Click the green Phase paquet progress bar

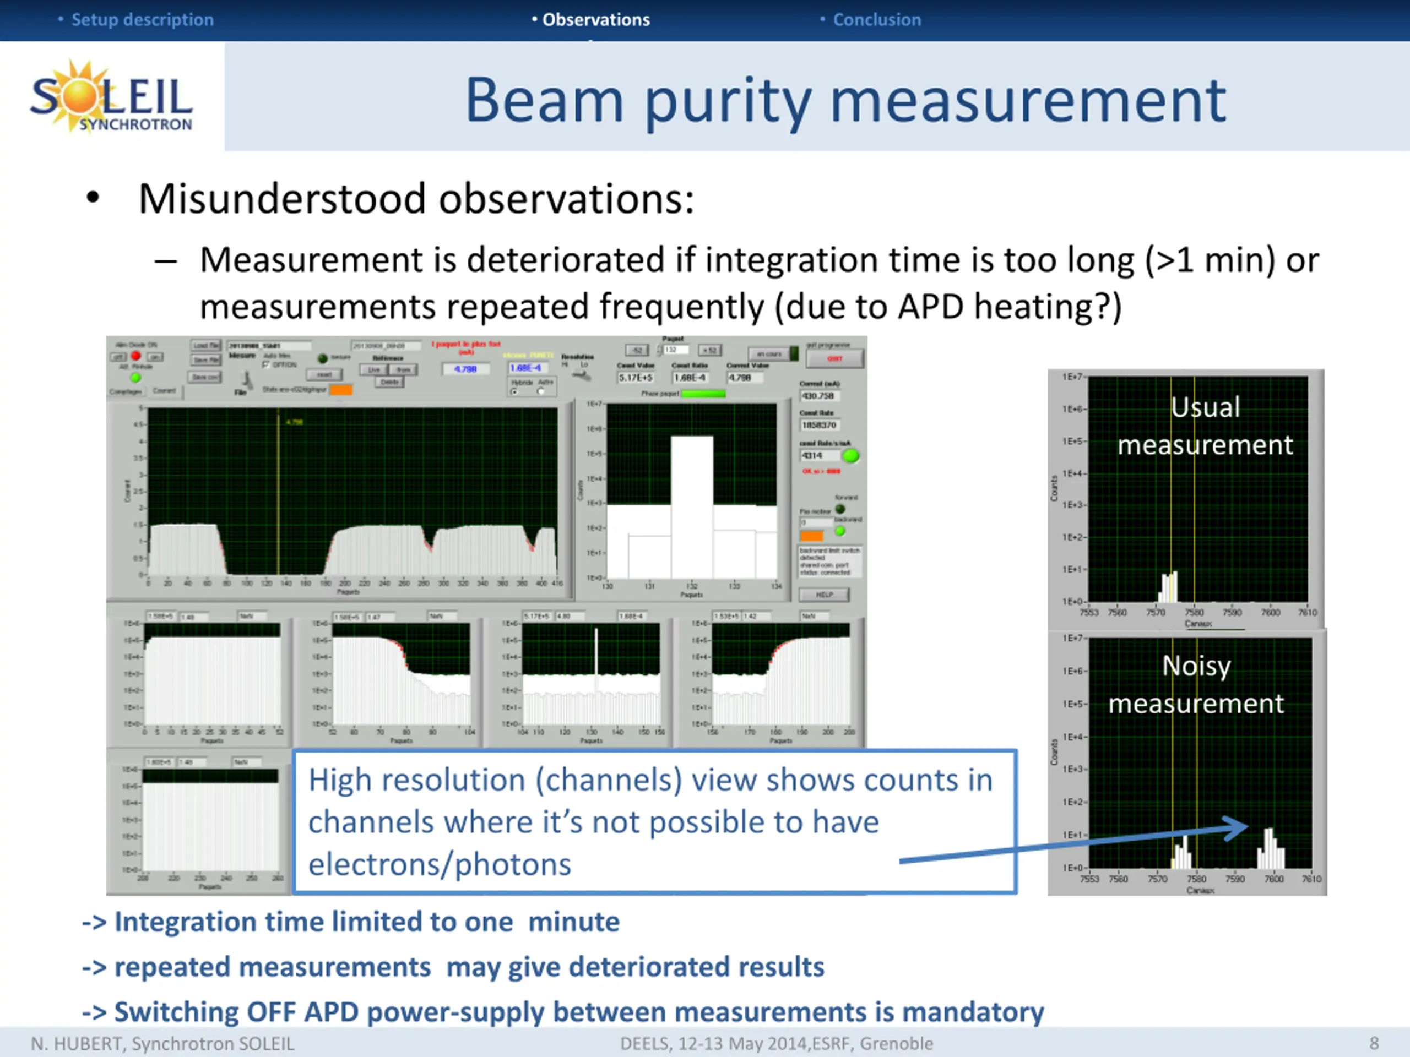click(703, 394)
